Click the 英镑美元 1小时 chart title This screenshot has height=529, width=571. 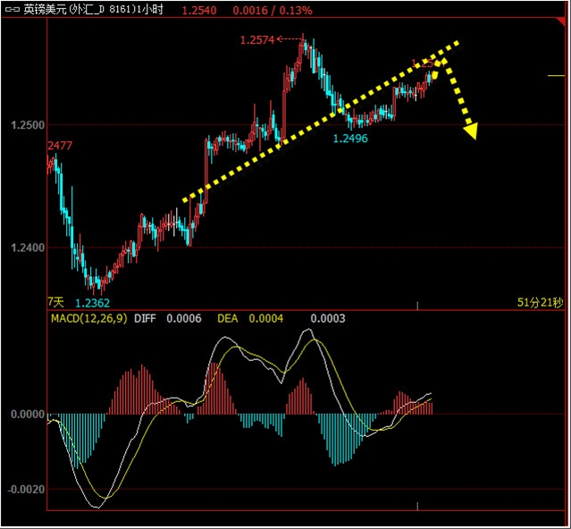click(x=93, y=10)
